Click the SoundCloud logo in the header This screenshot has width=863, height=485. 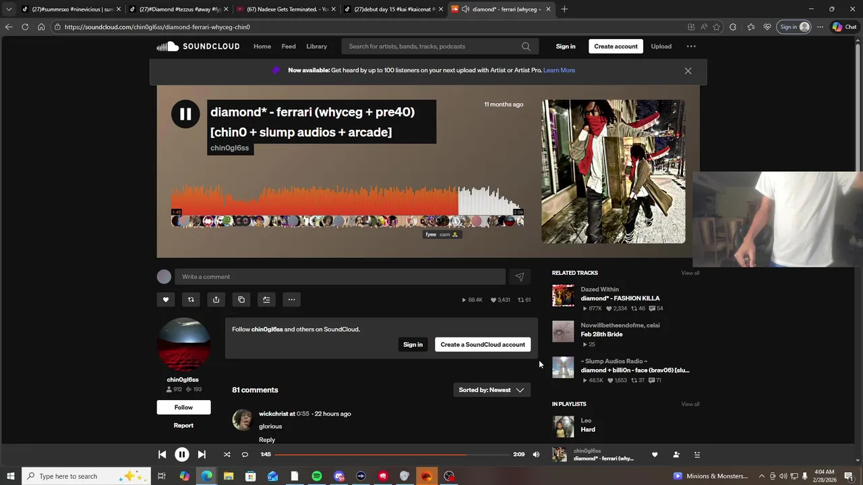pyautogui.click(x=198, y=46)
